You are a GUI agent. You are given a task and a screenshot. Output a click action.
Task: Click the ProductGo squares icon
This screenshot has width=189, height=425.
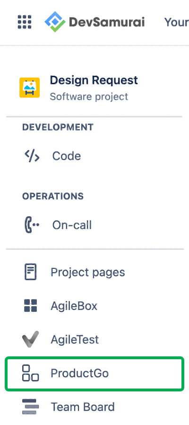(30, 373)
